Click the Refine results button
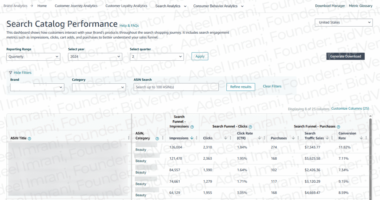380x200 pixels. pyautogui.click(x=240, y=87)
